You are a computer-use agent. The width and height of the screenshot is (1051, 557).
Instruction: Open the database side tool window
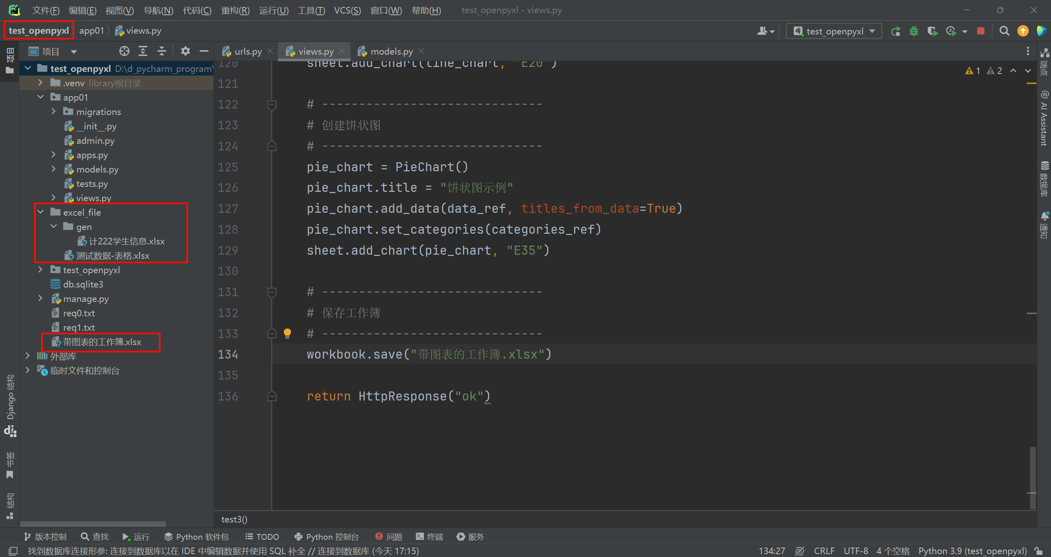point(1044,179)
